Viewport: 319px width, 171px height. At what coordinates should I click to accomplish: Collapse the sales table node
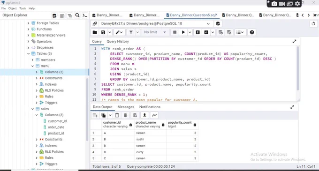coord(32,109)
